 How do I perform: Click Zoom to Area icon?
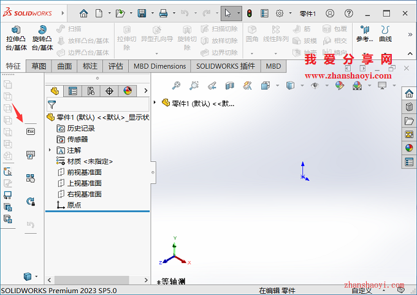coord(194,85)
